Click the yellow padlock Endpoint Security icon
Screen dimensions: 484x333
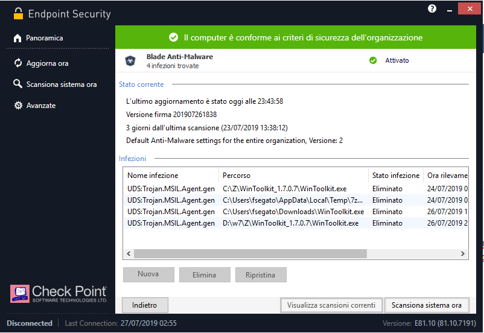coord(18,13)
